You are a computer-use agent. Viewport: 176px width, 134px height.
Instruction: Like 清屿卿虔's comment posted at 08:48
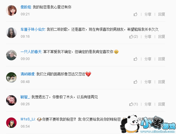(135, 82)
